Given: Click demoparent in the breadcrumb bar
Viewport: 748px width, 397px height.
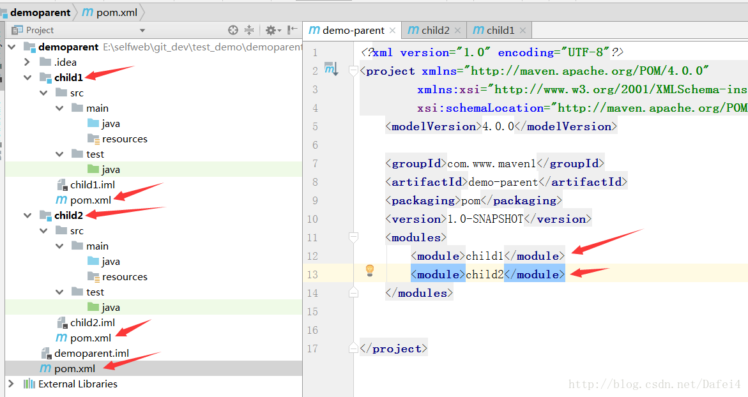Looking at the screenshot, I should pos(40,13).
